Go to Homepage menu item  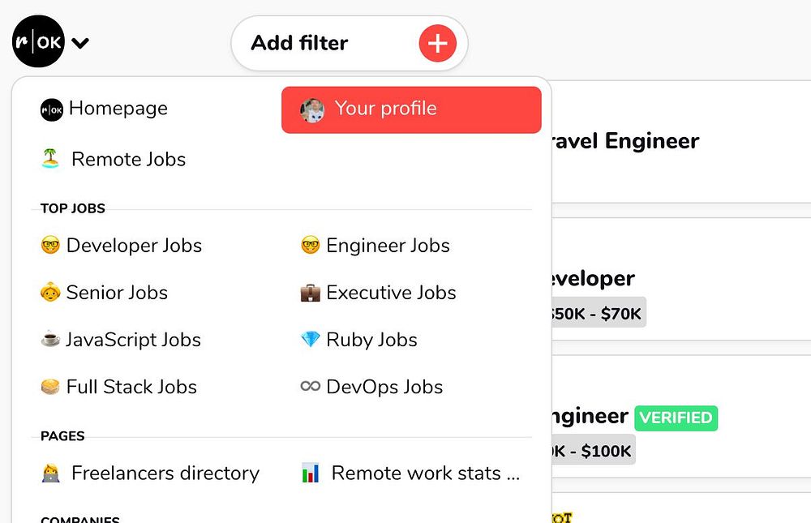click(118, 109)
